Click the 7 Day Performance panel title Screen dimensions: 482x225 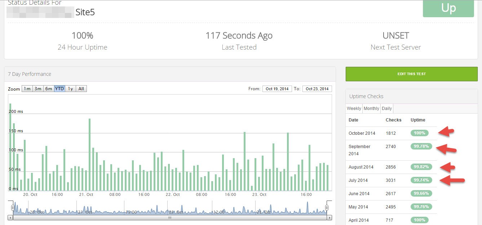(x=30, y=74)
